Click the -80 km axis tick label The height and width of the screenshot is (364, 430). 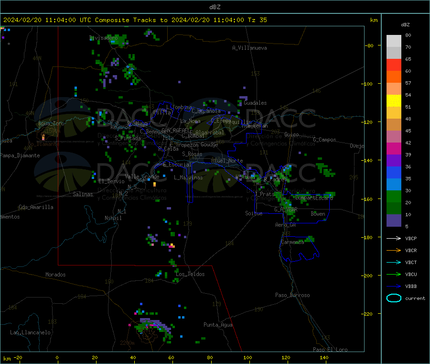click(368, 45)
